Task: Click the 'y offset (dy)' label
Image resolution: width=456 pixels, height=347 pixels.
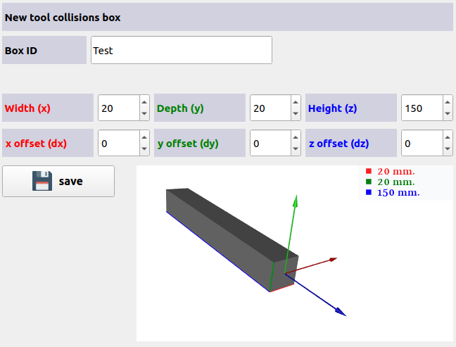Action: pos(188,144)
